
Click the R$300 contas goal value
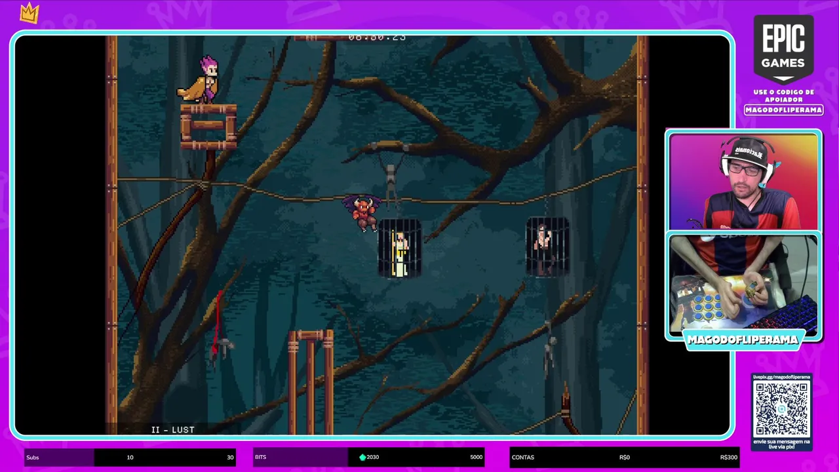click(728, 457)
